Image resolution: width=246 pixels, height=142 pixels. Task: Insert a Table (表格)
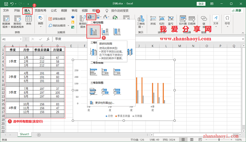tap(29, 20)
